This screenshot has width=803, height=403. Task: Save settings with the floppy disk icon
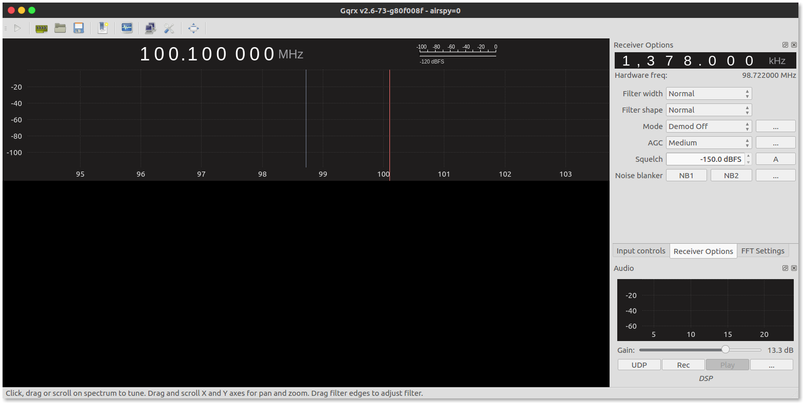(79, 28)
